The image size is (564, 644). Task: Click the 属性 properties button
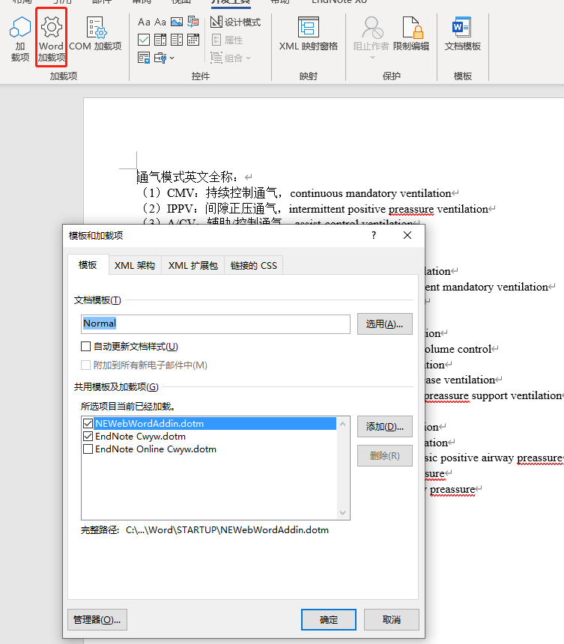[x=227, y=40]
